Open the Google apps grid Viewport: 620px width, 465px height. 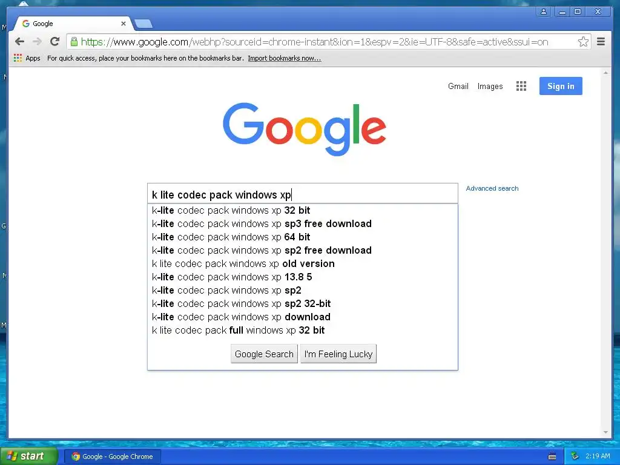521,86
